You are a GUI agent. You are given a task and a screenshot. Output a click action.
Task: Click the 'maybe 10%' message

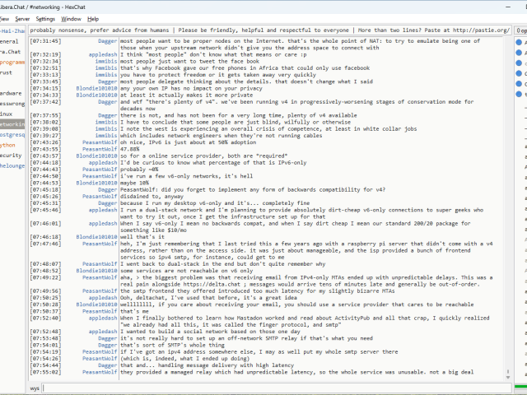134,183
